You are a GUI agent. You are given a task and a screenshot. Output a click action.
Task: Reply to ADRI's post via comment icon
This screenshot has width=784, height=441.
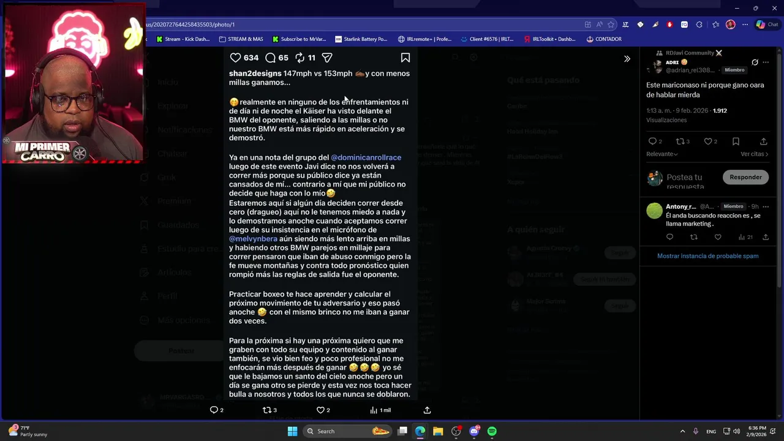pos(652,141)
